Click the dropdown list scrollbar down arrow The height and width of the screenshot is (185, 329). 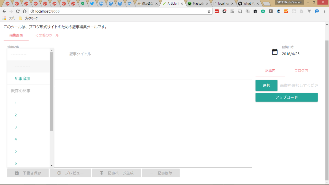[52, 166]
